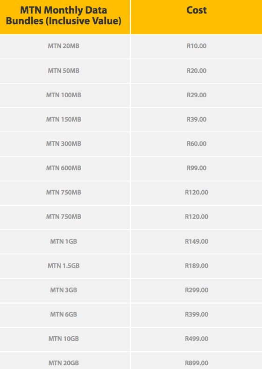Select the R399.00 cost value
262x369 pixels.
[x=197, y=314]
